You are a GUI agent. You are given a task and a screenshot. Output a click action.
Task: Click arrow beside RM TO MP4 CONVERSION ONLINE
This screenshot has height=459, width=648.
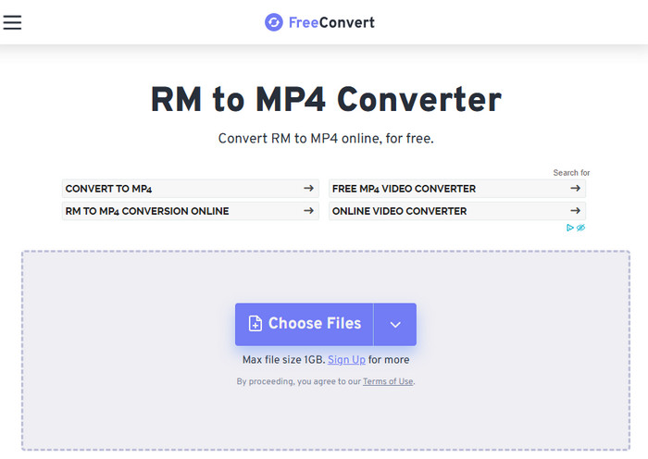pos(308,211)
